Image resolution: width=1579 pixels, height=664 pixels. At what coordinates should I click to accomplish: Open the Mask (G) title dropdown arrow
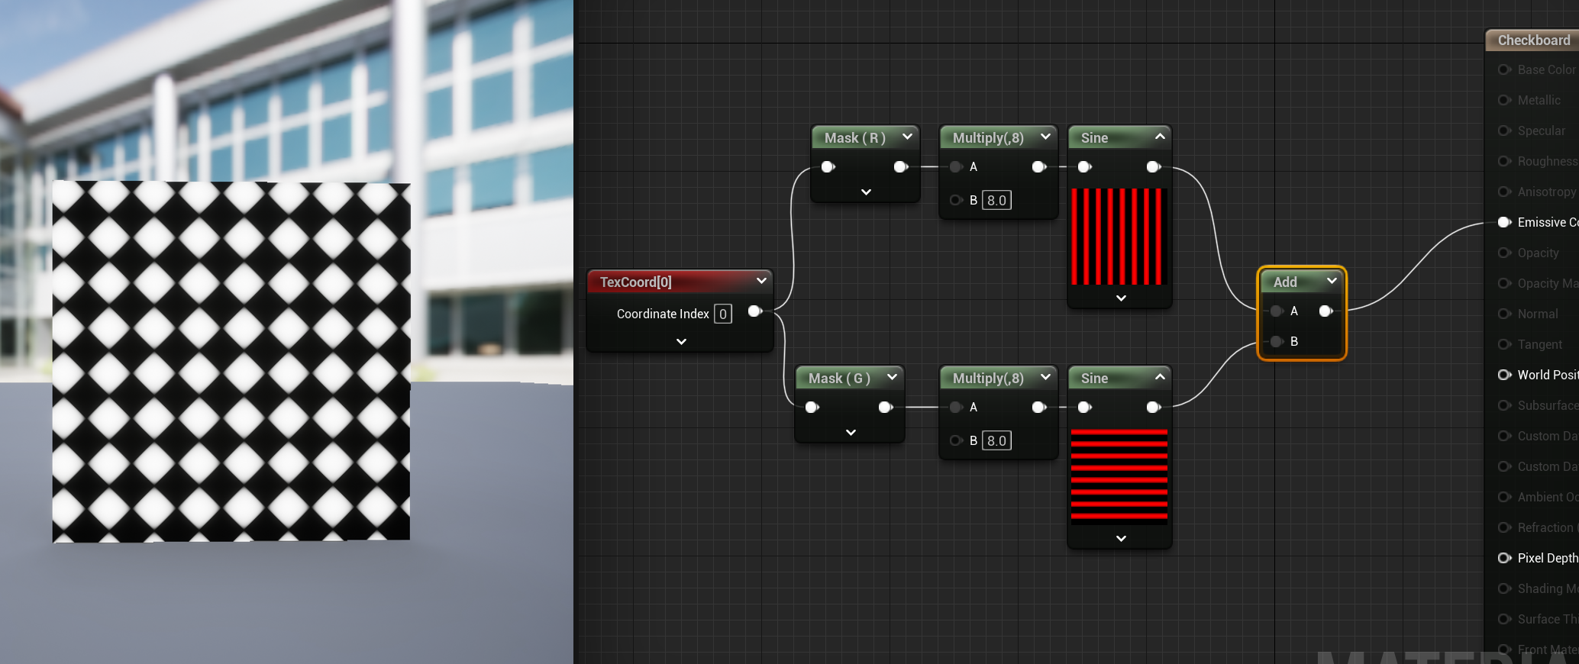click(892, 377)
